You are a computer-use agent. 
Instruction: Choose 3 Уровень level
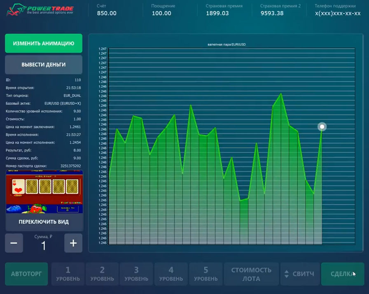click(x=136, y=274)
